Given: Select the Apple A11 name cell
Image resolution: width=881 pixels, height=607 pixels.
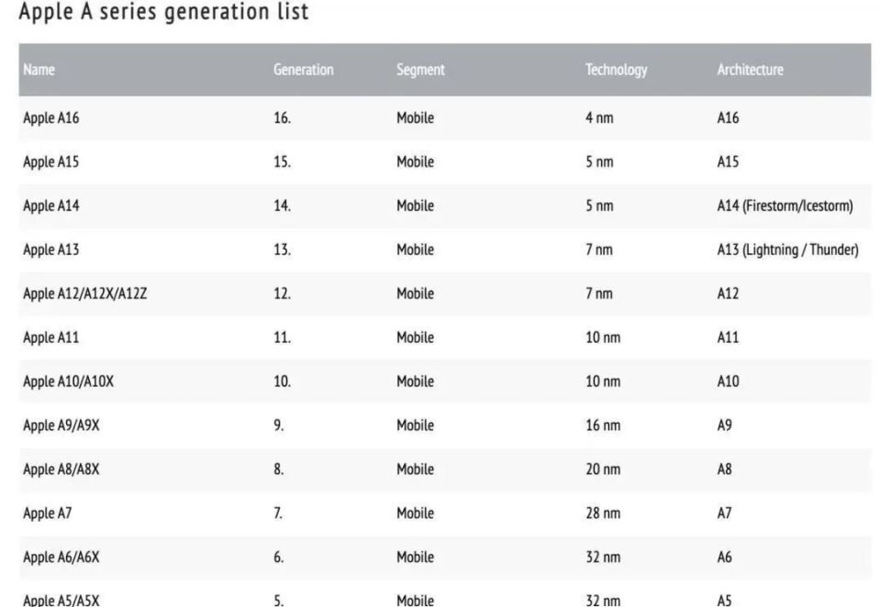Looking at the screenshot, I should (51, 337).
